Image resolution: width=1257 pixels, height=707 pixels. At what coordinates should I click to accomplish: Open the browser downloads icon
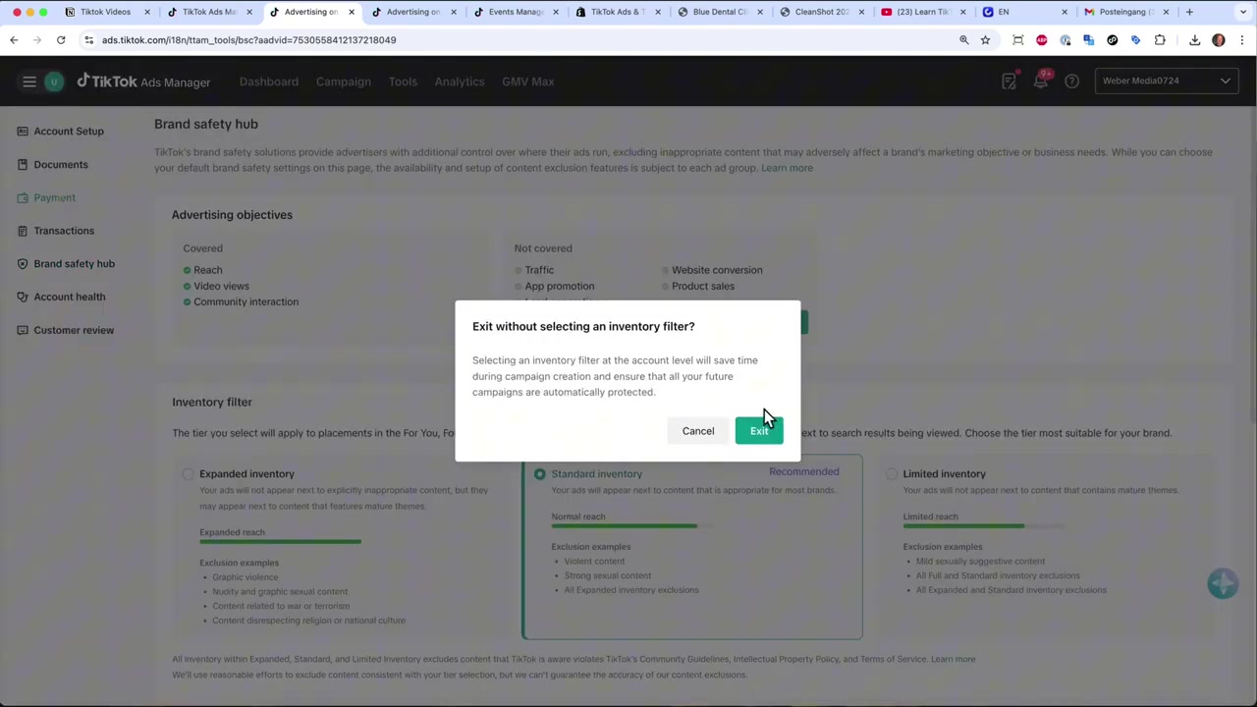1195,40
